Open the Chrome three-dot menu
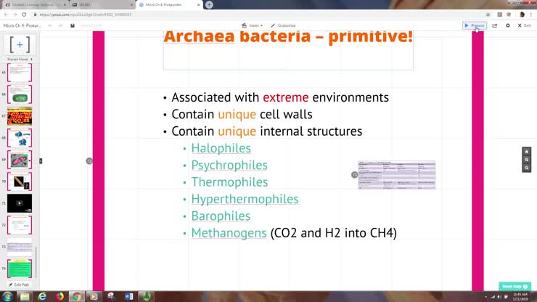Image resolution: width=537 pixels, height=302 pixels. [531, 15]
